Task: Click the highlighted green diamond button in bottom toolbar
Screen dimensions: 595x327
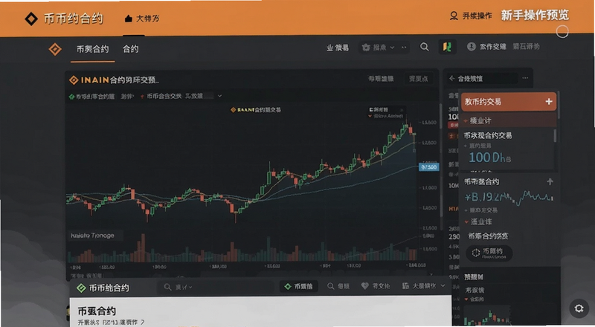Action: tap(300, 286)
